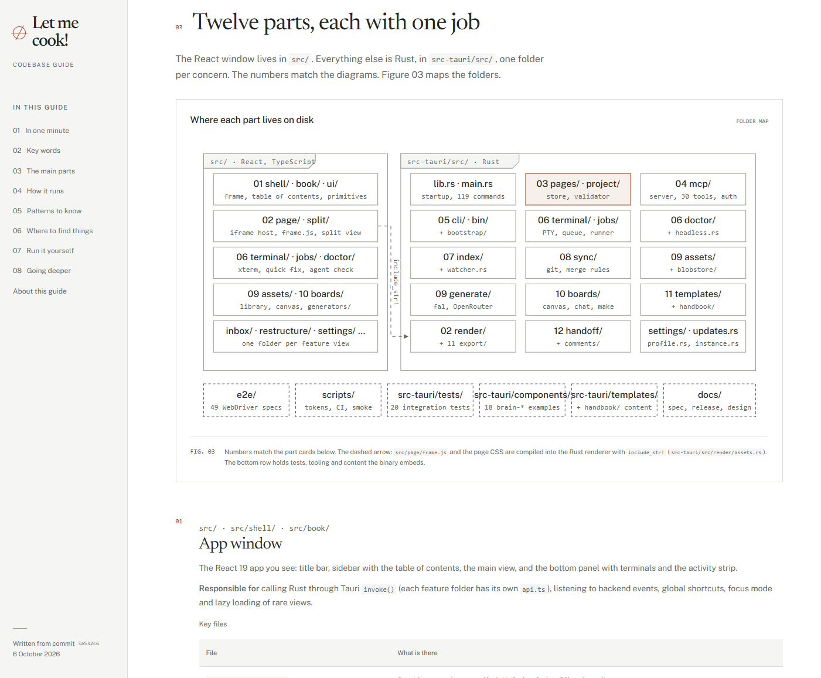Screen dimensions: 821x678
Task: Go to Key words section
Action: [36, 151]
